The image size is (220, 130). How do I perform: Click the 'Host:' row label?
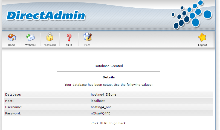[x=9, y=101]
